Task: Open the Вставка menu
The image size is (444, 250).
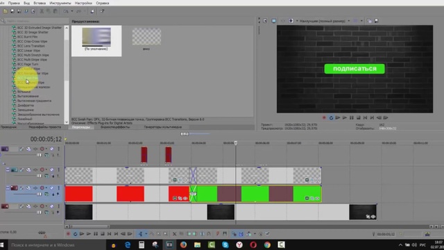Action: [x=40, y=3]
